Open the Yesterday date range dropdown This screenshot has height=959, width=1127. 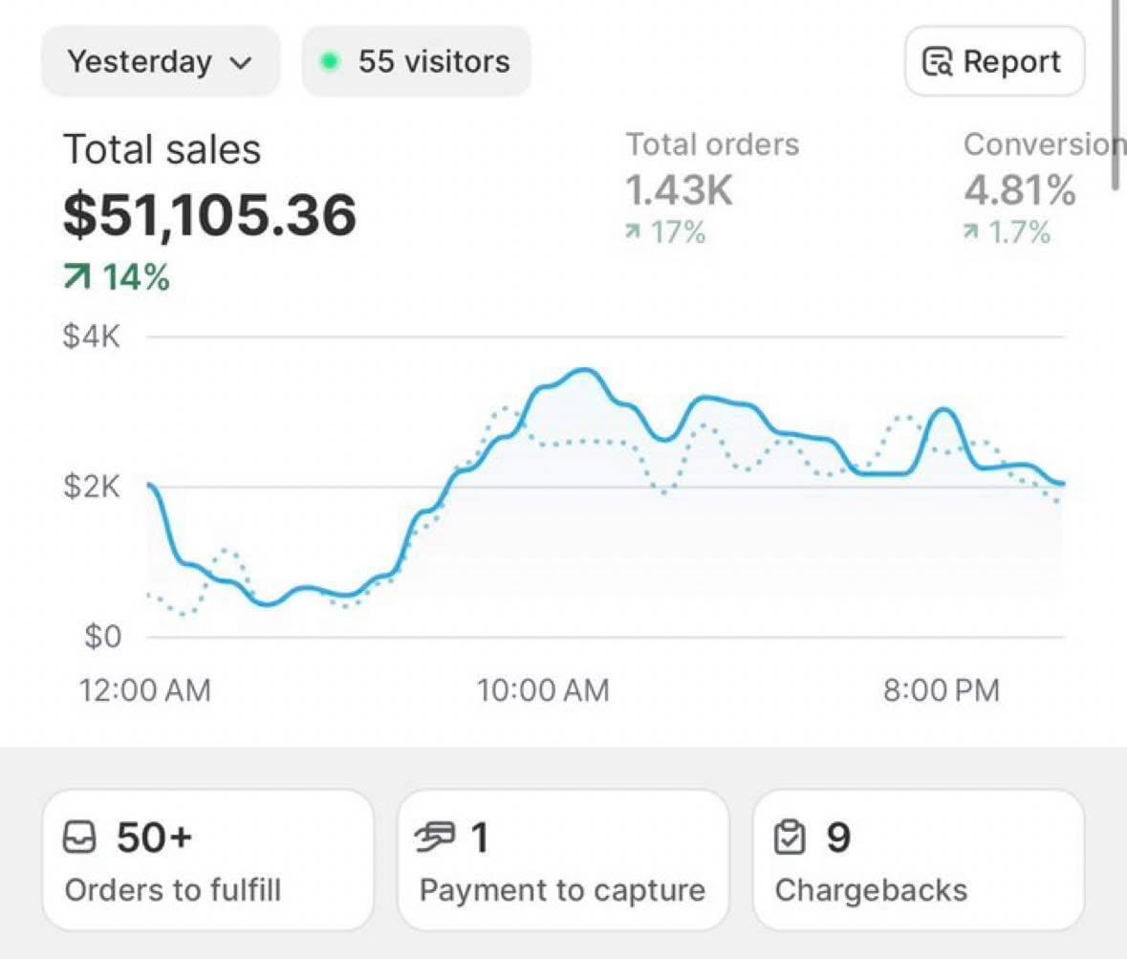tap(159, 62)
